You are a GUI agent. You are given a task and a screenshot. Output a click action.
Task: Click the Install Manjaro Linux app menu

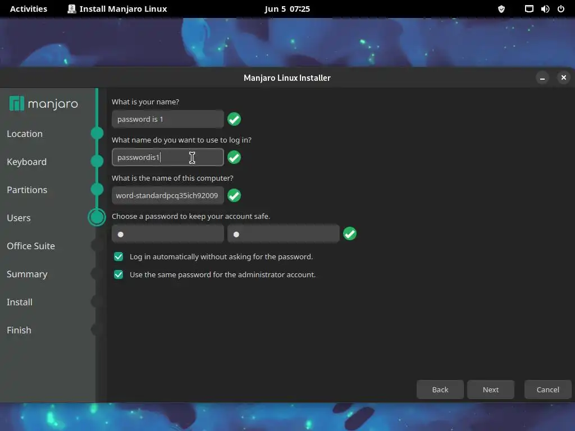[117, 9]
